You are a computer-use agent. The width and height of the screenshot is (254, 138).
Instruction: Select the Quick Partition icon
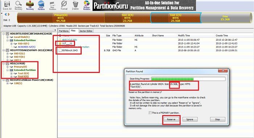coord(41,5)
